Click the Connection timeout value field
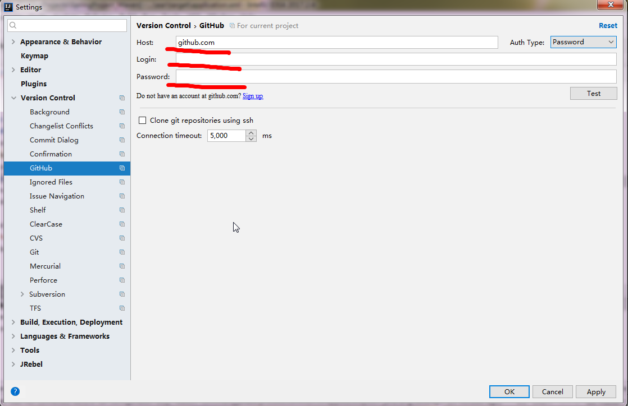628x406 pixels. click(226, 136)
